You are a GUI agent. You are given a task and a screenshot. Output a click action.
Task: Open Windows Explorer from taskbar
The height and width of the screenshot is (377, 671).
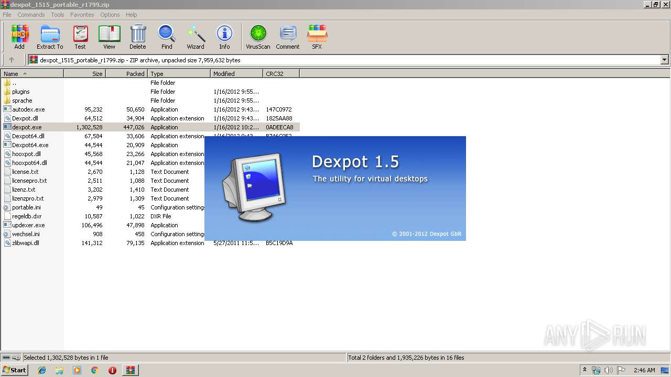[x=59, y=370]
